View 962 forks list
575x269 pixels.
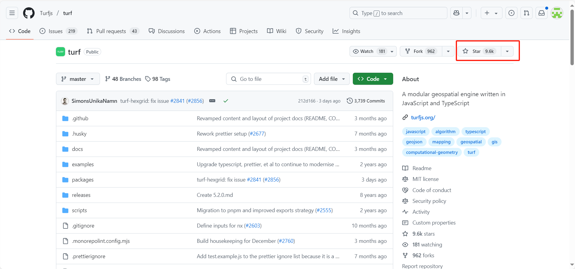coord(418,255)
